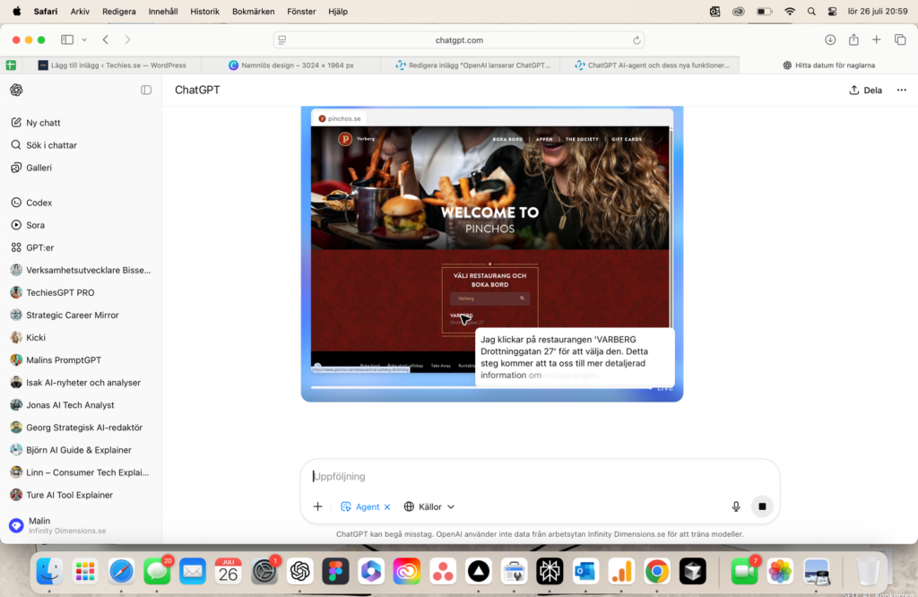918x597 pixels.
Task: Switch to Namnlös design tab
Action: tap(291, 65)
